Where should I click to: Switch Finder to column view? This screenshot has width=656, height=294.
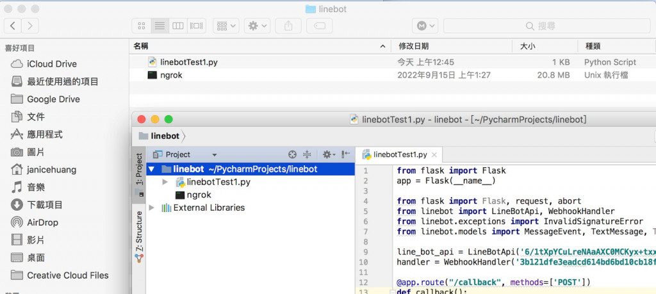[x=178, y=26]
